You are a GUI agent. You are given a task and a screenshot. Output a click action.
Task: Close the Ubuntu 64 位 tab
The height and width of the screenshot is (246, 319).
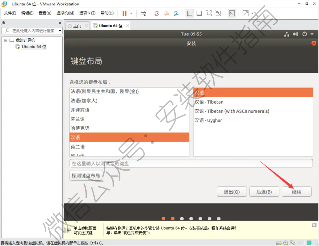127,26
